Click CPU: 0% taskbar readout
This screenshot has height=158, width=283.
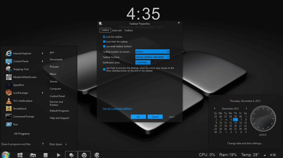[x=207, y=155]
